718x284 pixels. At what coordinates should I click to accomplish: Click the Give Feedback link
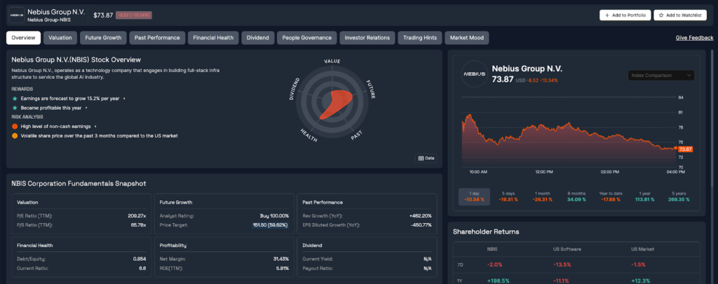694,38
